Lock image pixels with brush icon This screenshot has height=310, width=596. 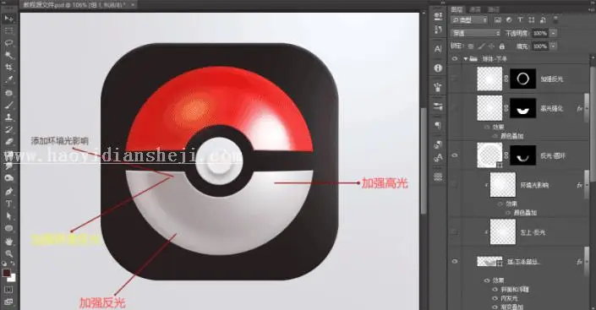(481, 46)
